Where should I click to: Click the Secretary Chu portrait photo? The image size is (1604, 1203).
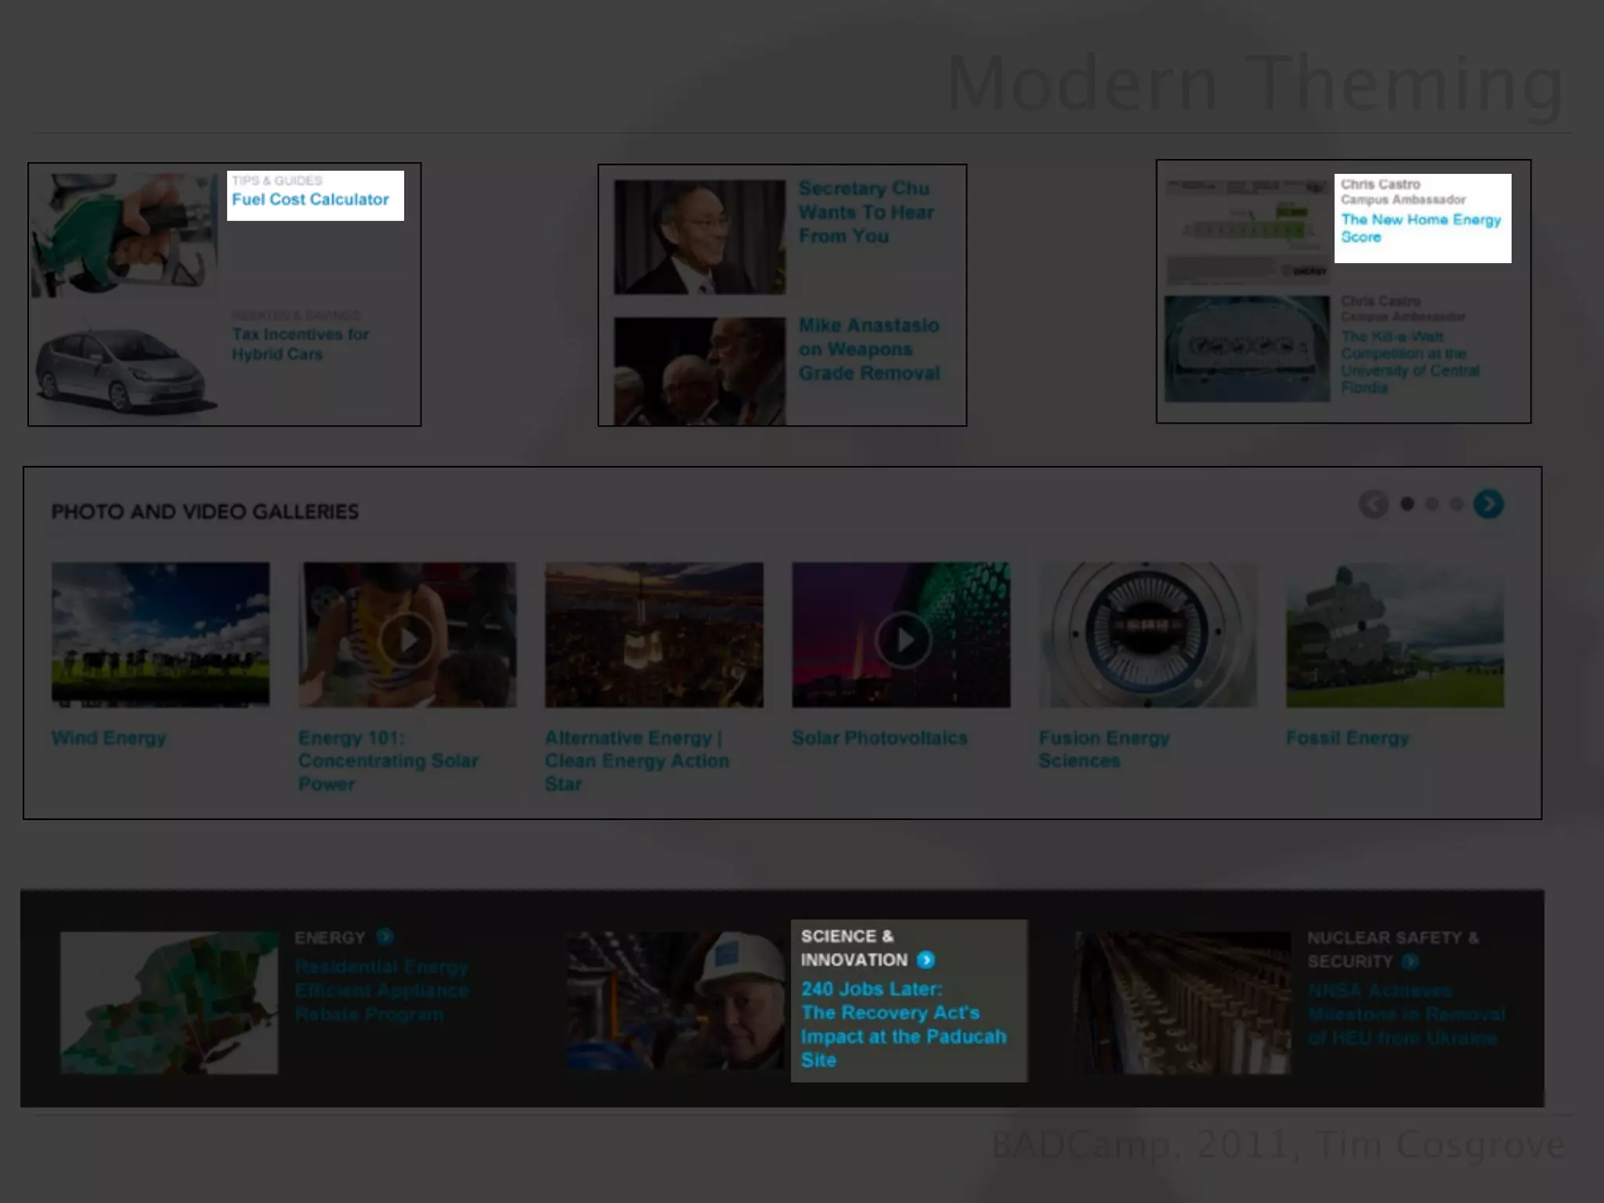[699, 237]
